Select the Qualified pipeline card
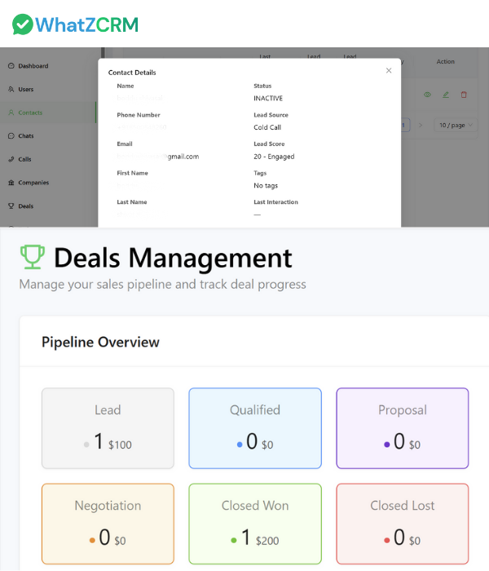Image resolution: width=489 pixels, height=571 pixels. [x=255, y=428]
